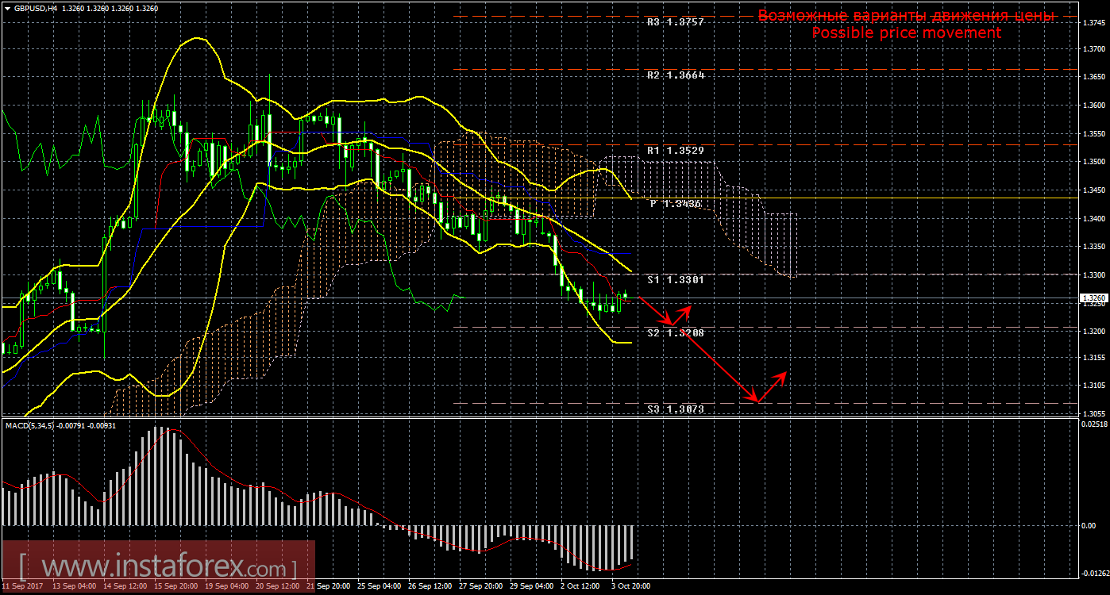Select the S3 1.3073 support label
The height and width of the screenshot is (595, 1110).
click(x=675, y=409)
